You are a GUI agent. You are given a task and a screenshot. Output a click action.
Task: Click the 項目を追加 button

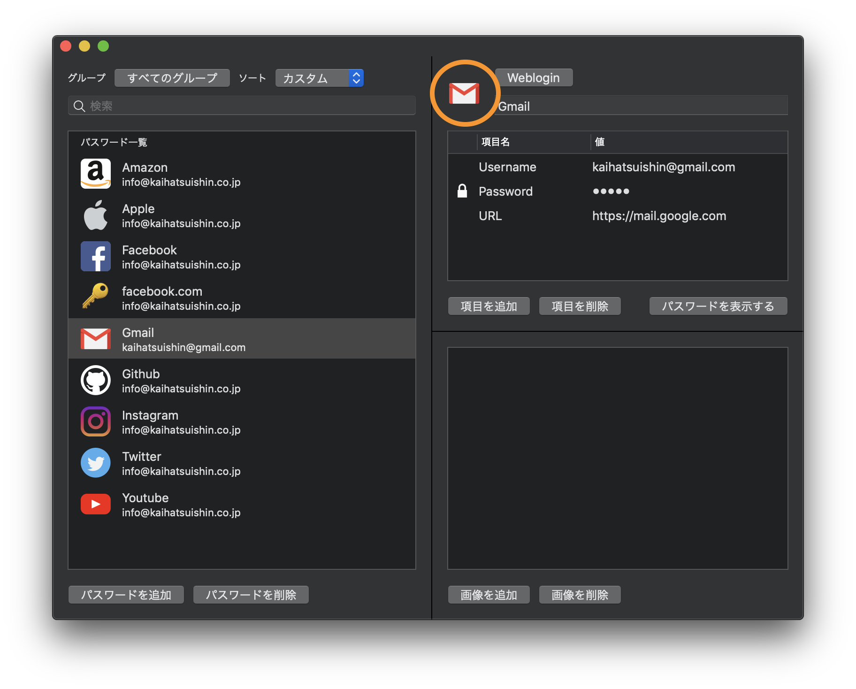pos(489,306)
